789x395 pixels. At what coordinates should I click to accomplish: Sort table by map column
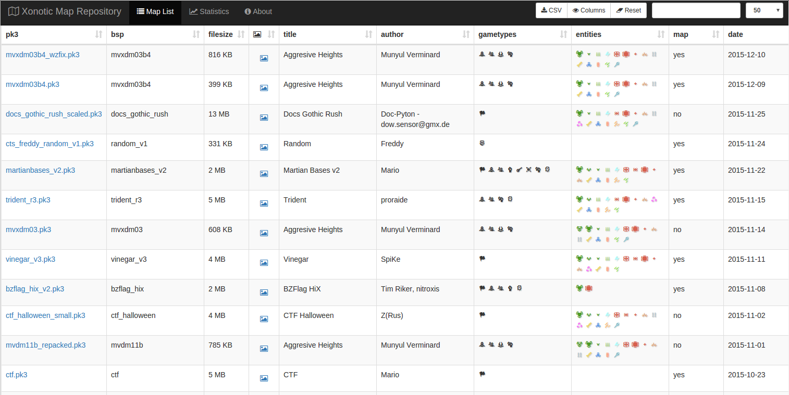[x=696, y=34]
